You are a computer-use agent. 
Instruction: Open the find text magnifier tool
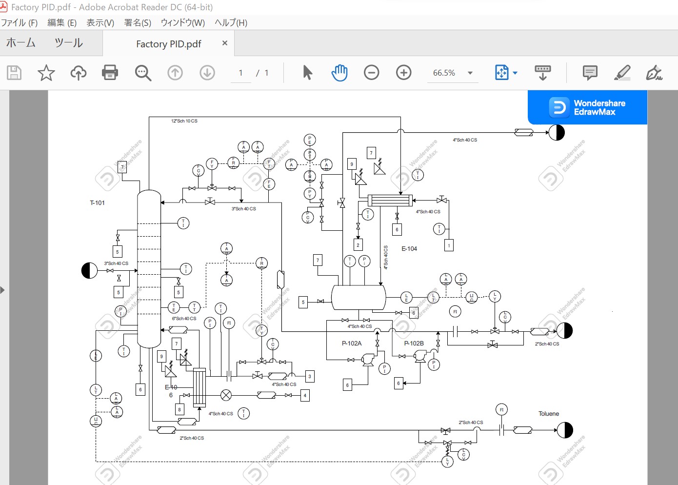click(x=143, y=73)
